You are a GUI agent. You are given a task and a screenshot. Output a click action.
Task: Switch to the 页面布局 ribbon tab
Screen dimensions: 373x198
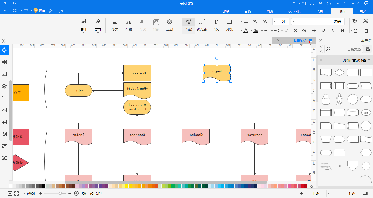pos(295,11)
